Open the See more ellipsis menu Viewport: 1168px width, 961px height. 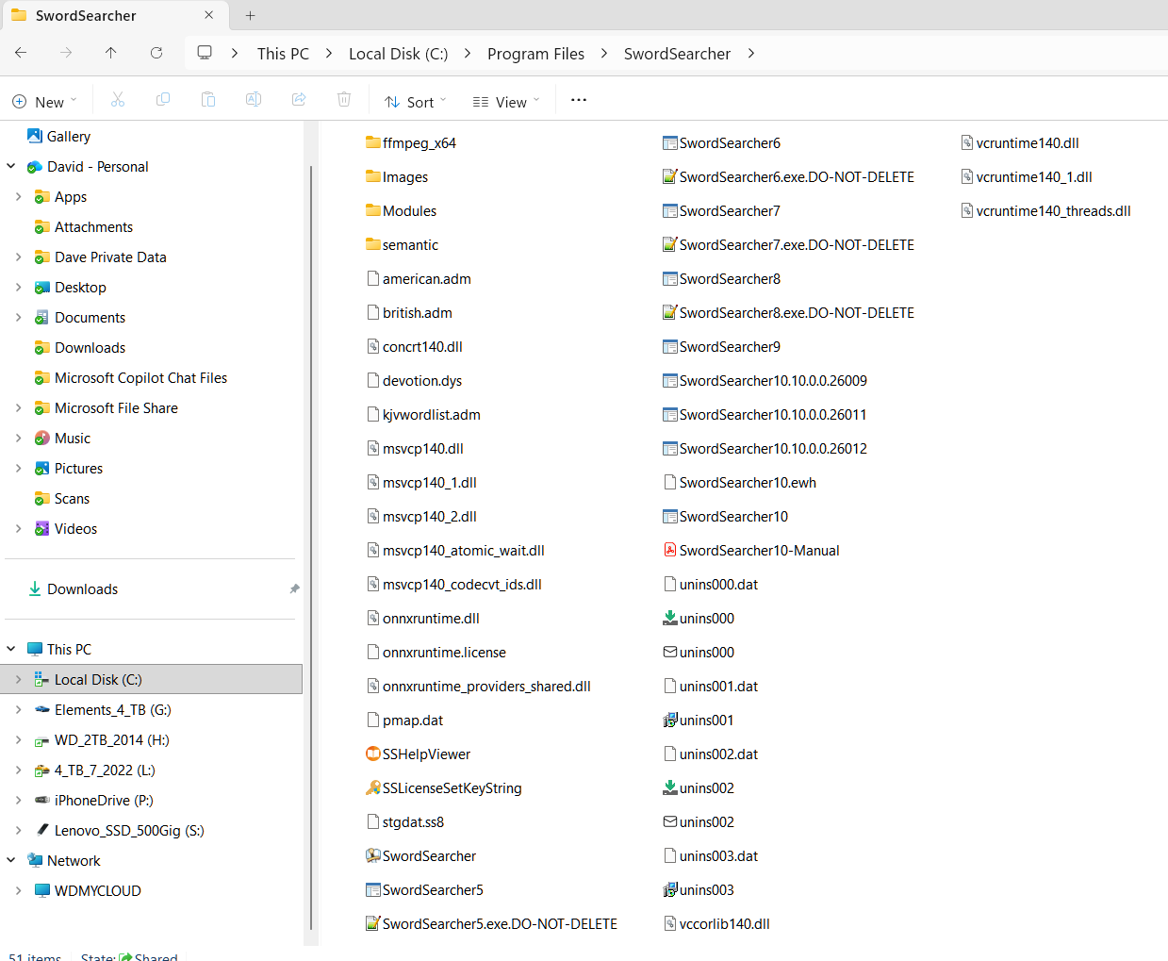[579, 100]
